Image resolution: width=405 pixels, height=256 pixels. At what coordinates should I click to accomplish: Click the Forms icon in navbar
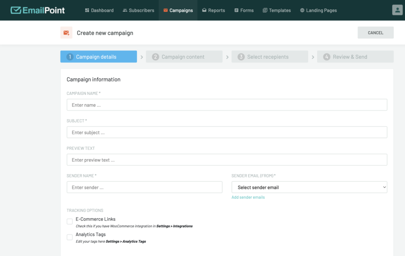coord(236,10)
